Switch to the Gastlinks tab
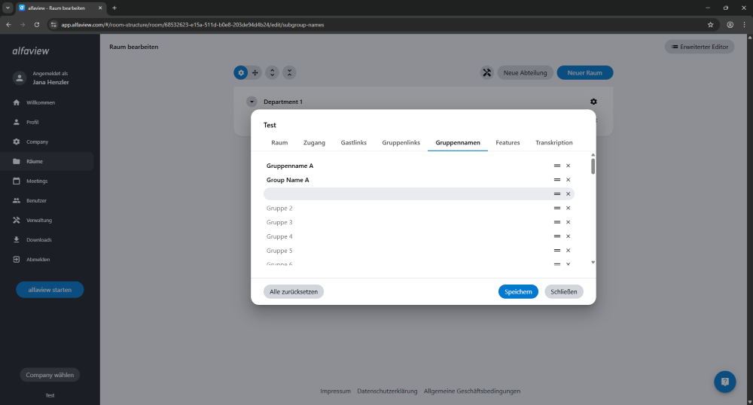 tap(353, 142)
